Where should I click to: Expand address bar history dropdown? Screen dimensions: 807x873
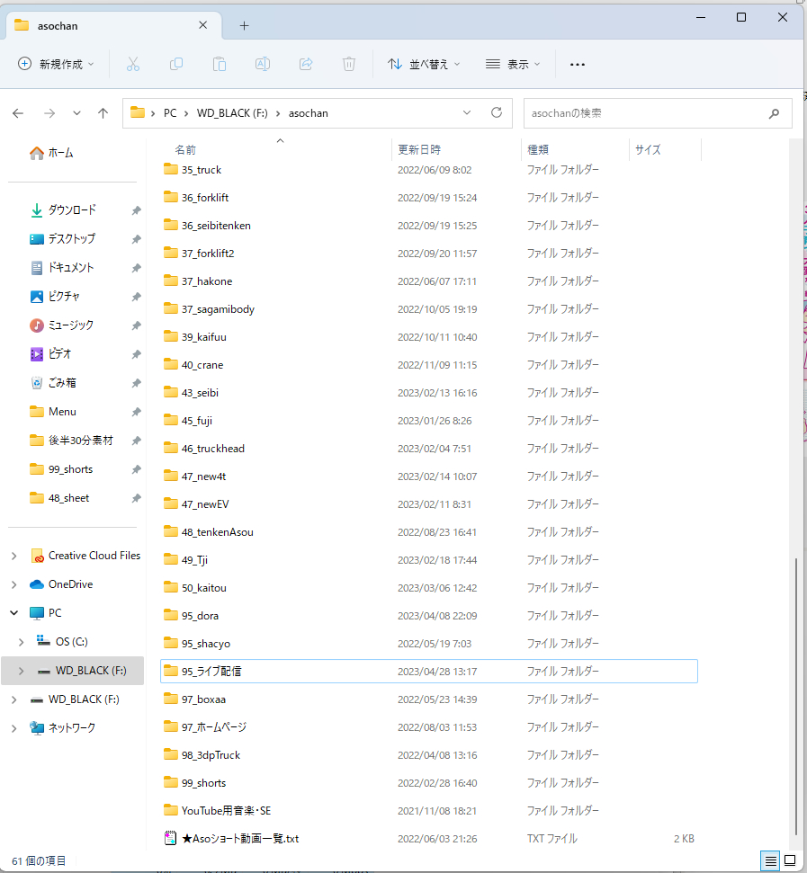[467, 113]
